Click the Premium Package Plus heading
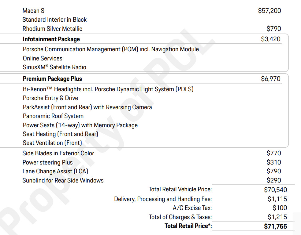 point(52,79)
